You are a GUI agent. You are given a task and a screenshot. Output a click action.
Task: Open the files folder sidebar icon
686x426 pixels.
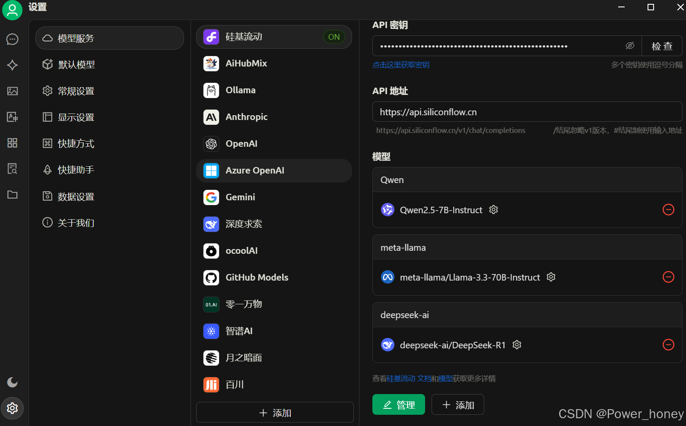(13, 195)
